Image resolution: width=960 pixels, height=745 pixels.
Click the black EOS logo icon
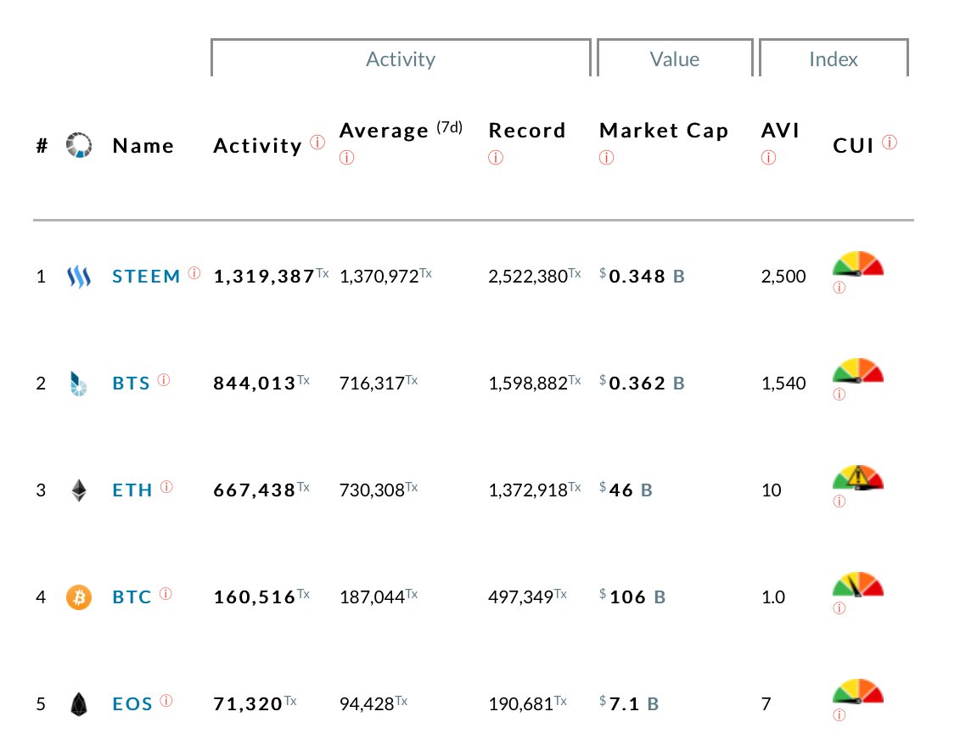[79, 704]
